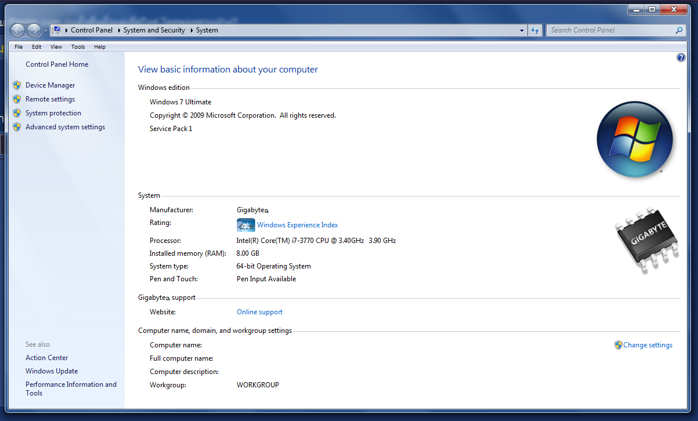Open the recent pages arrow beside Forward

coord(45,31)
